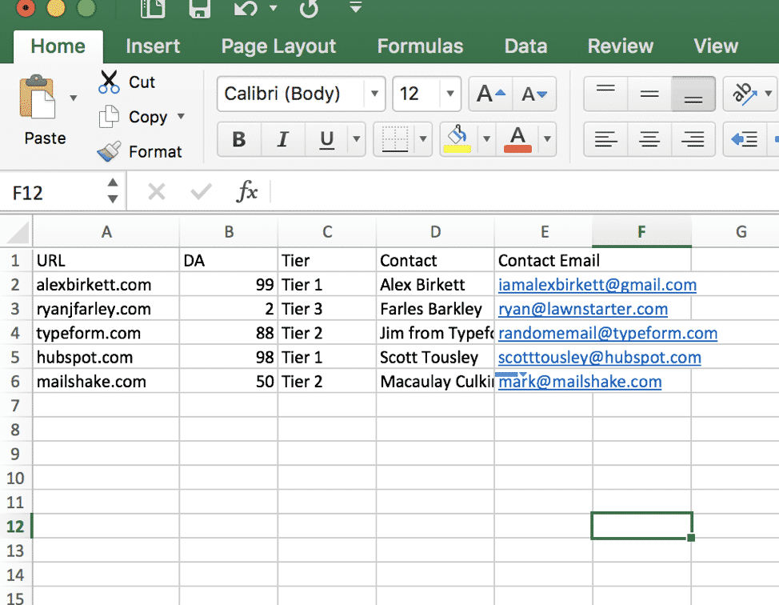Select column F header
Image resolution: width=779 pixels, height=605 pixels.
coord(641,231)
